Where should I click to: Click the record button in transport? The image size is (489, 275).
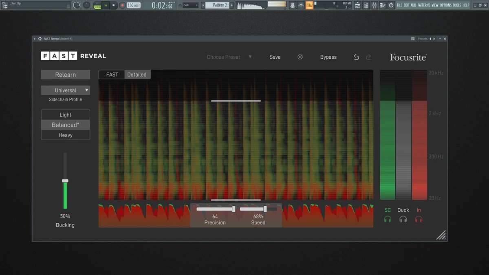tap(122, 5)
